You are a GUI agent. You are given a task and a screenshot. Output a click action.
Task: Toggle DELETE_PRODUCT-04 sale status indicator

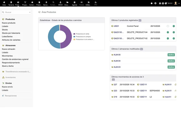(x=168, y=32)
